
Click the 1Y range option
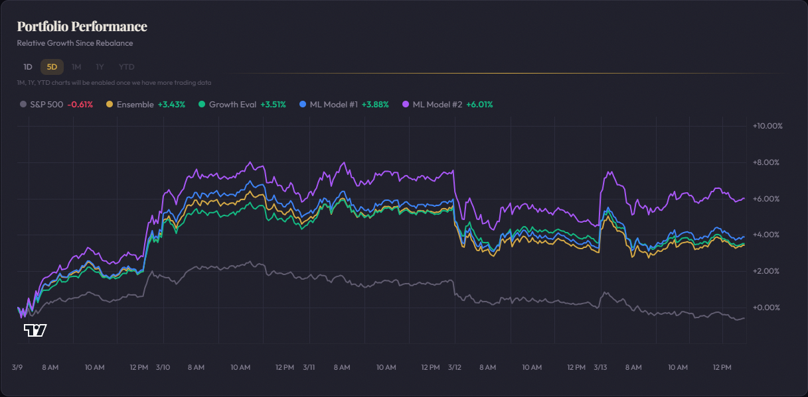coord(100,66)
